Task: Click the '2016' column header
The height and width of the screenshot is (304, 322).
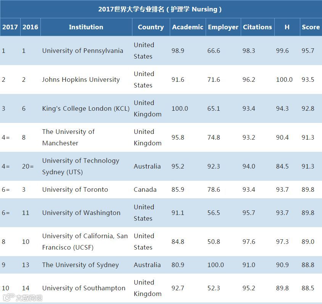Action: click(x=31, y=27)
